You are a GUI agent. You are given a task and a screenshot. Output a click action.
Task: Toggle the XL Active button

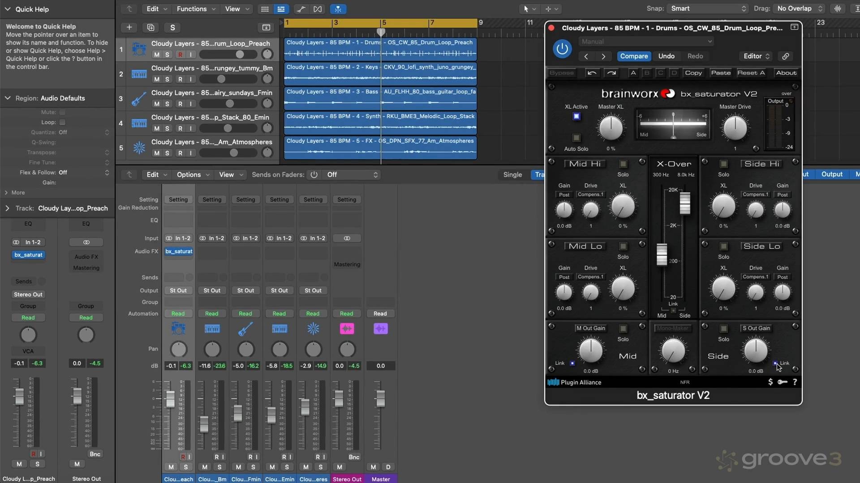pos(576,116)
